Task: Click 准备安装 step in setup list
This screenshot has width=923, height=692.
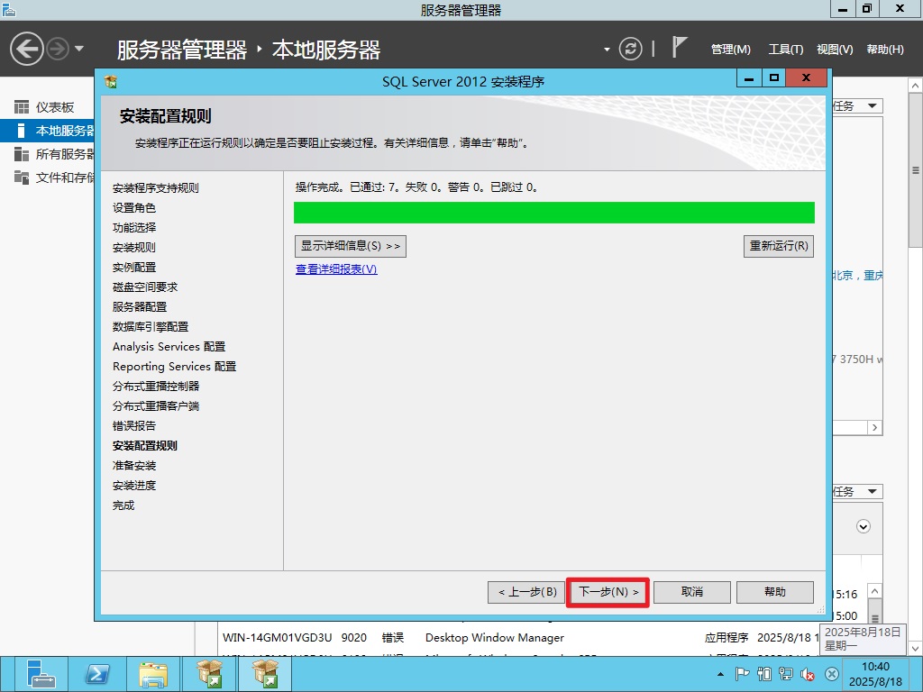Action: [133, 466]
